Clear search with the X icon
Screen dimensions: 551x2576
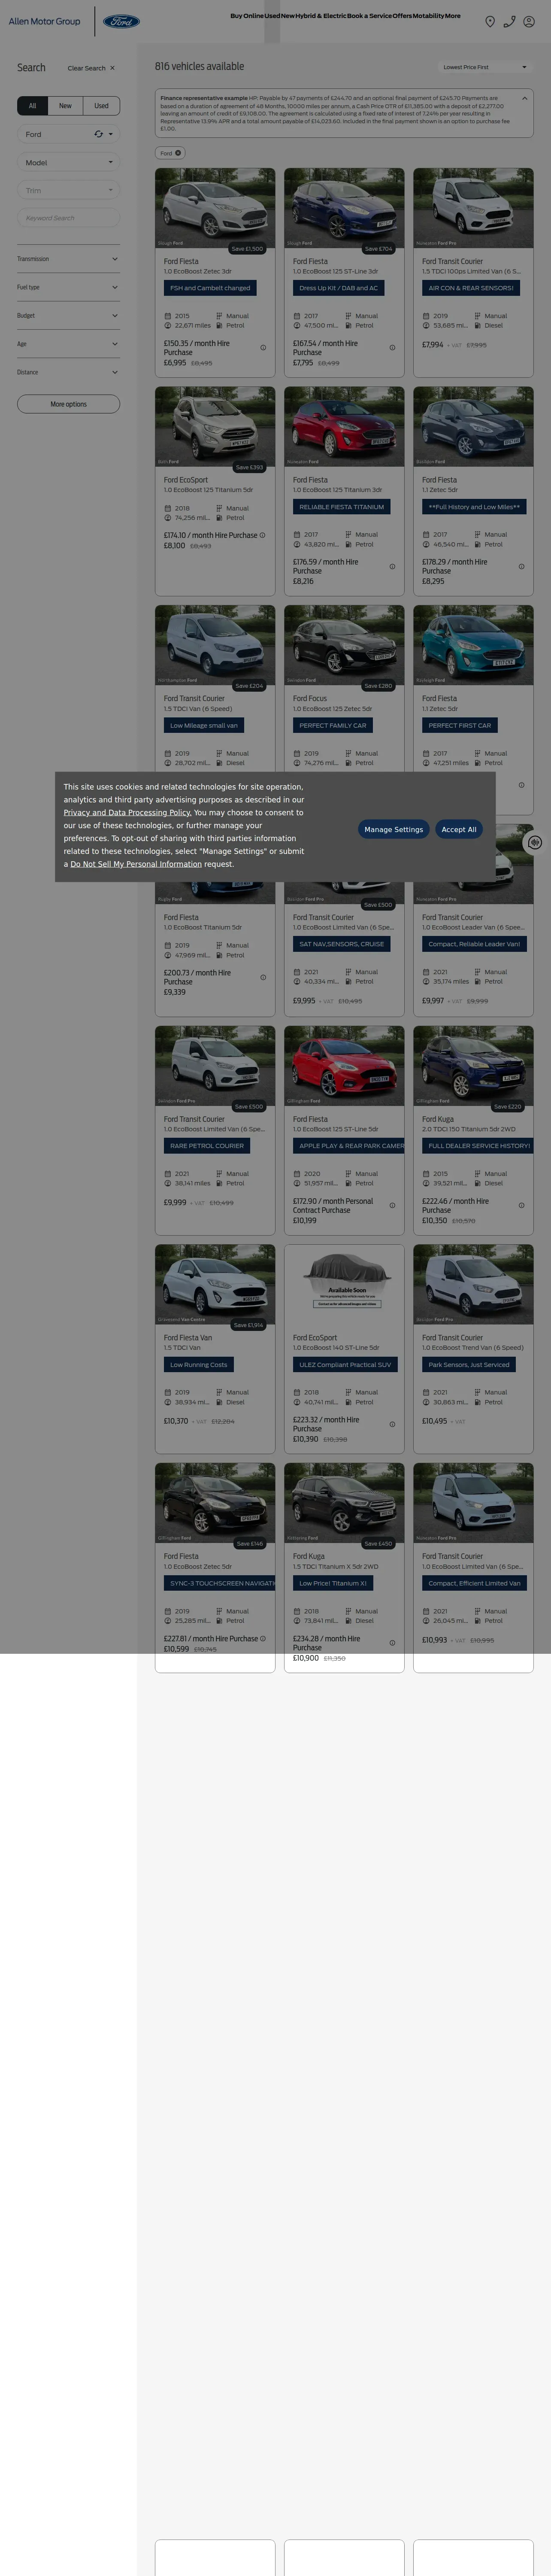coord(112,68)
